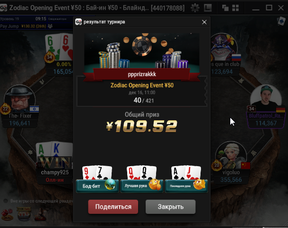Open Bluffpatrol_Ra player avatar

(266, 98)
